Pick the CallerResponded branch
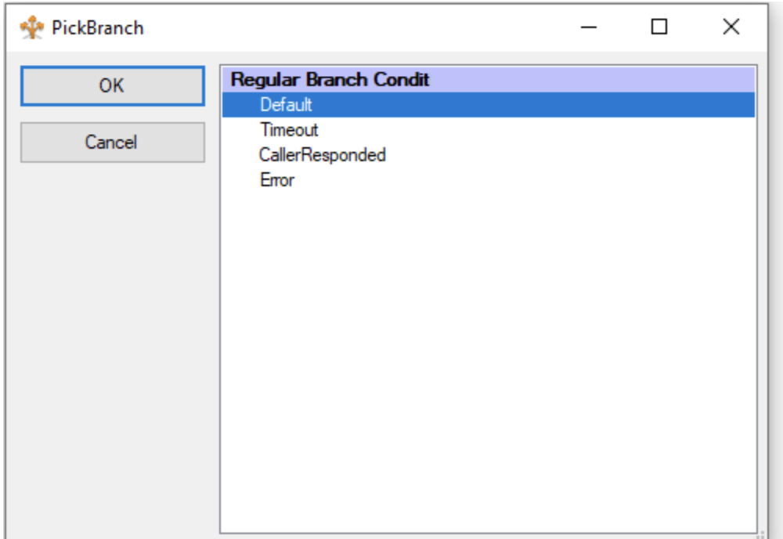Viewport: 783px width, 539px height. pyautogui.click(x=489, y=155)
